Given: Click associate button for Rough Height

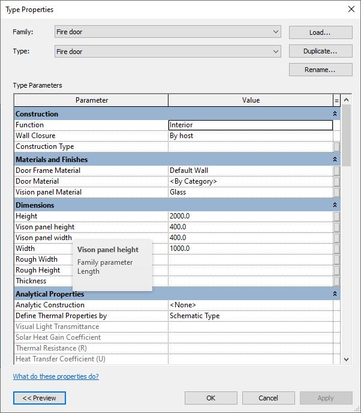Looking at the screenshot, I should coord(337,271).
